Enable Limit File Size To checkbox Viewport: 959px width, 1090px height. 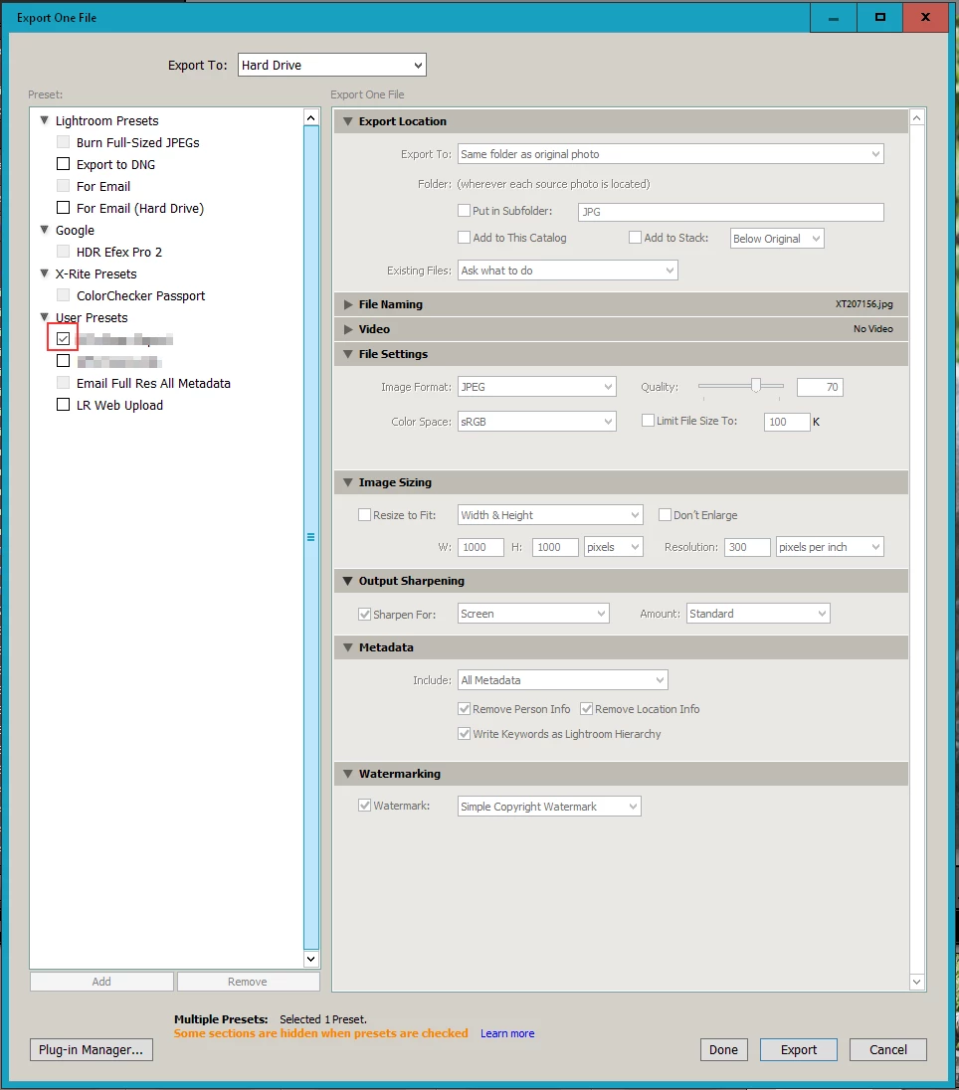coord(649,420)
